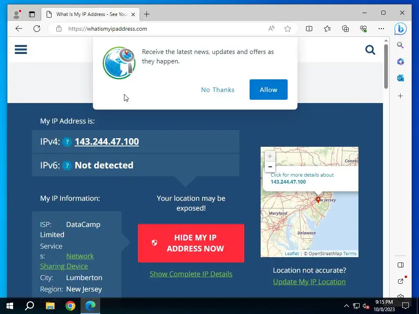Open Update My IP Location link
The width and height of the screenshot is (419, 314).
pyautogui.click(x=309, y=282)
